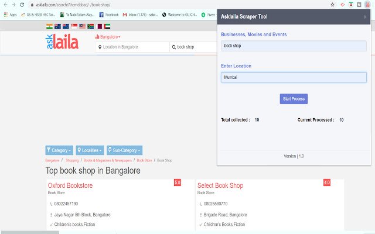Open the Bangalore city dropdown
Viewport: 375px width, 234px height.
108,37
